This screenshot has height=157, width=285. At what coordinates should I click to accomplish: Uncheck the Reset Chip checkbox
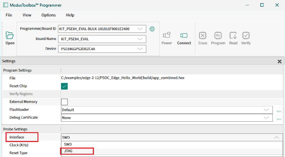64,86
